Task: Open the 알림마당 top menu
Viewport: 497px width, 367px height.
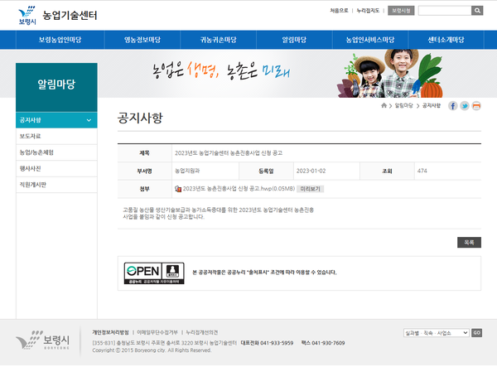Action: (x=294, y=40)
